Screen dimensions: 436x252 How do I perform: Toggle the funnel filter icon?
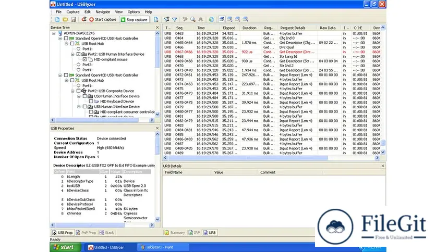175,19
